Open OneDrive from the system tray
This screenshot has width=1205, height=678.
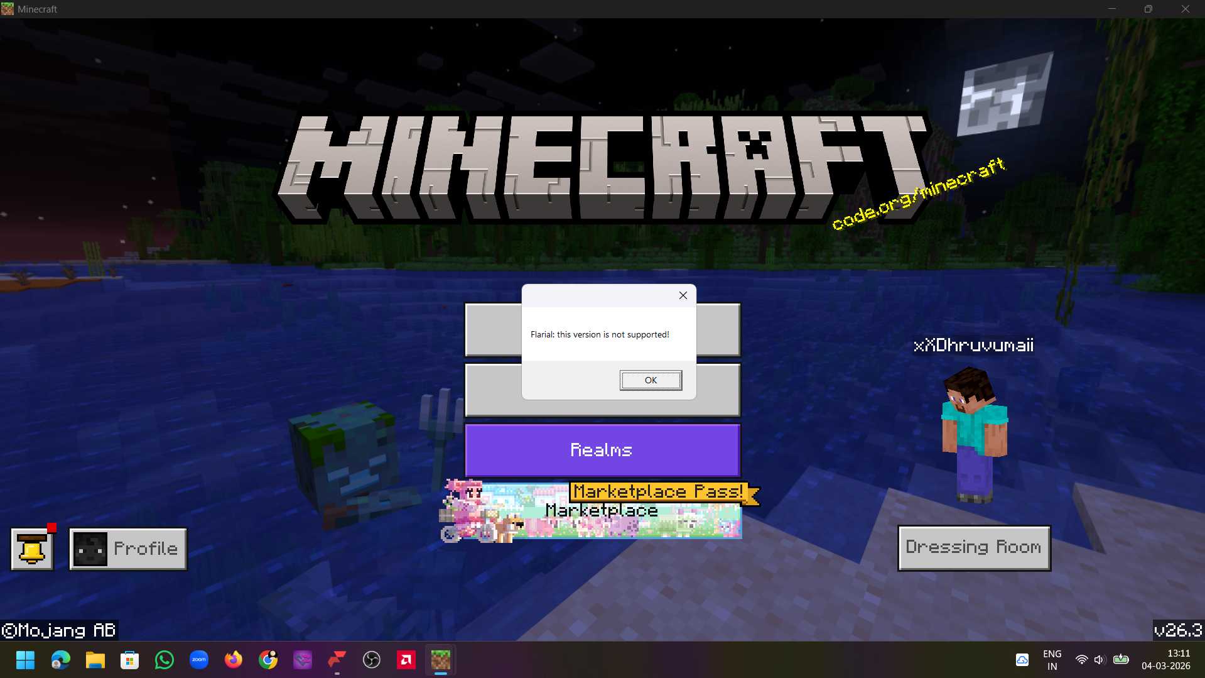1022,660
